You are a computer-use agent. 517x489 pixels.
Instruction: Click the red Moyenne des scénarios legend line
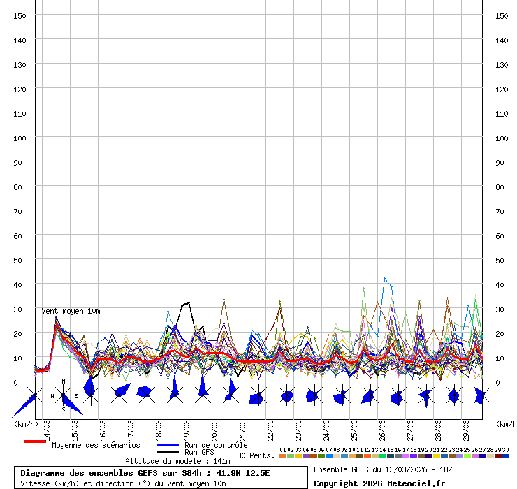35,441
